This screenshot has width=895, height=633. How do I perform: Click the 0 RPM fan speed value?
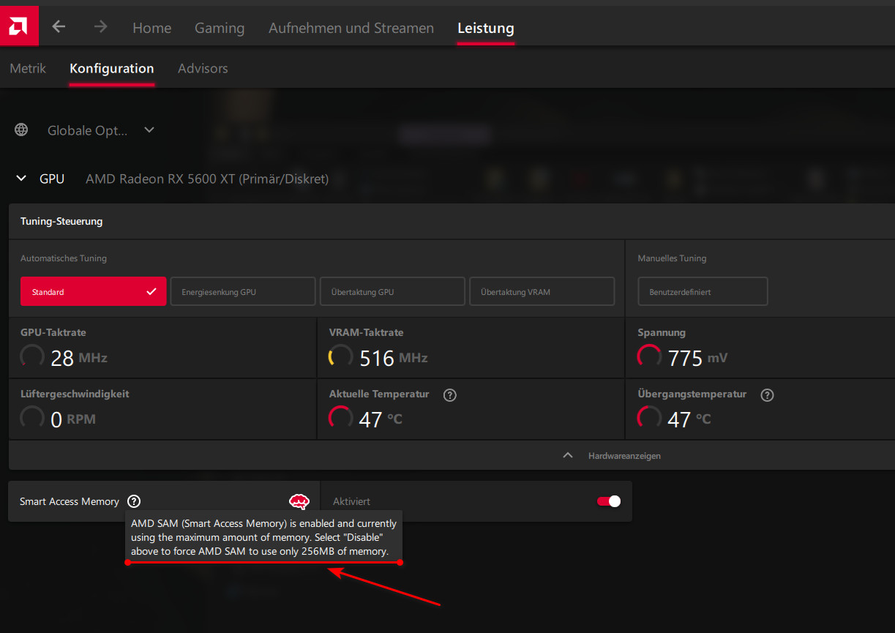(x=73, y=419)
